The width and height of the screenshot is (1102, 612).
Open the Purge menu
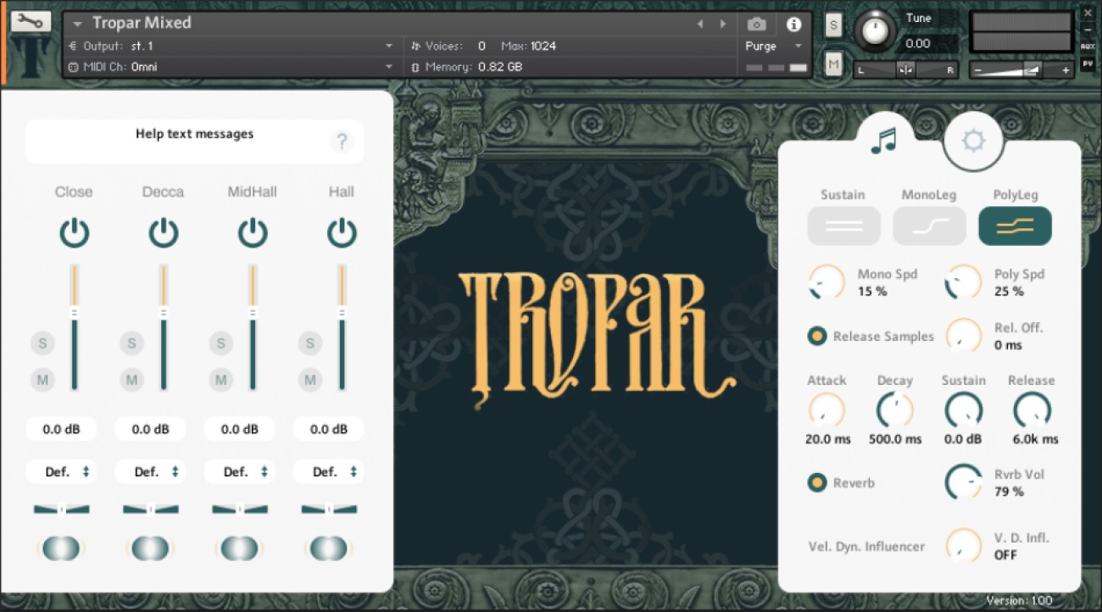760,47
